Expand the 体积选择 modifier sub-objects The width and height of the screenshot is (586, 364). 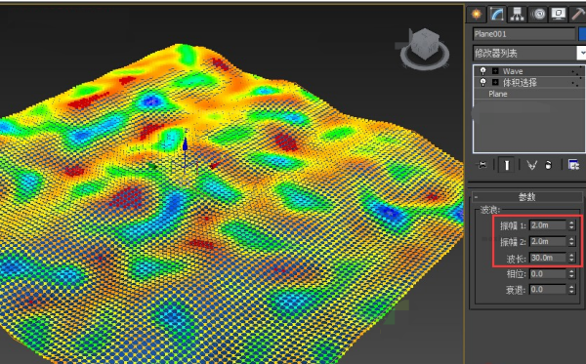tap(495, 82)
